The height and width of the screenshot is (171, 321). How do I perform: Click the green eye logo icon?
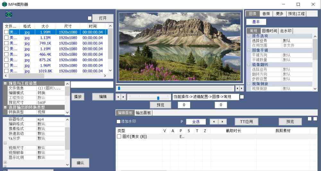tap(9, 14)
